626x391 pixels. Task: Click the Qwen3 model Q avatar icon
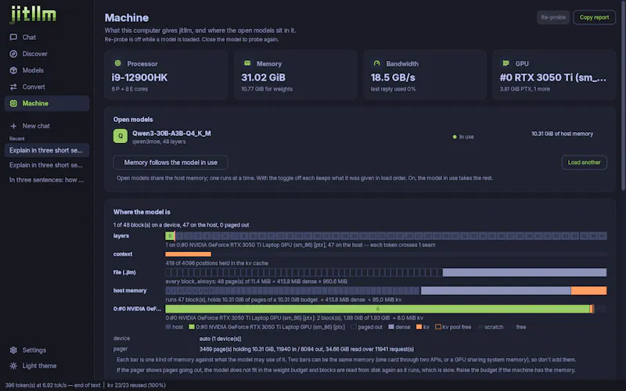(121, 136)
